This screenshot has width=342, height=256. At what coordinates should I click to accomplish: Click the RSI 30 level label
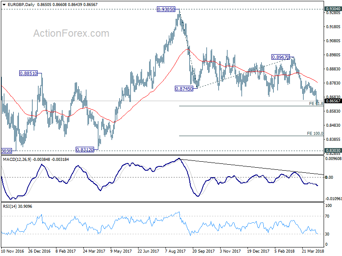pyautogui.click(x=327, y=234)
